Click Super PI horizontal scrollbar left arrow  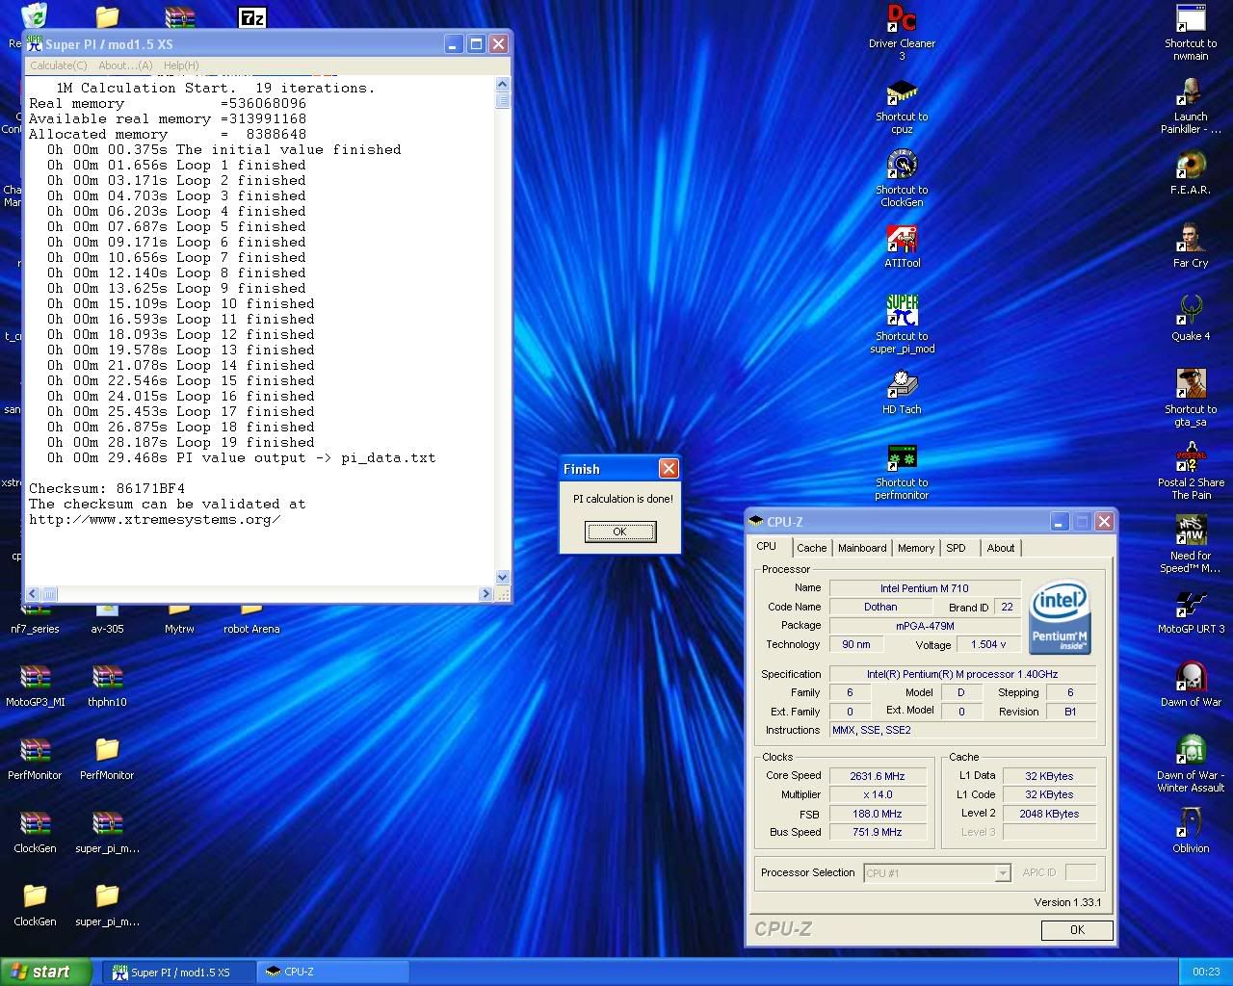point(33,594)
